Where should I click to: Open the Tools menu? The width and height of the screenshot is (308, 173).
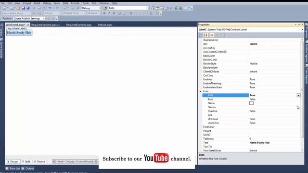coord(86,3)
